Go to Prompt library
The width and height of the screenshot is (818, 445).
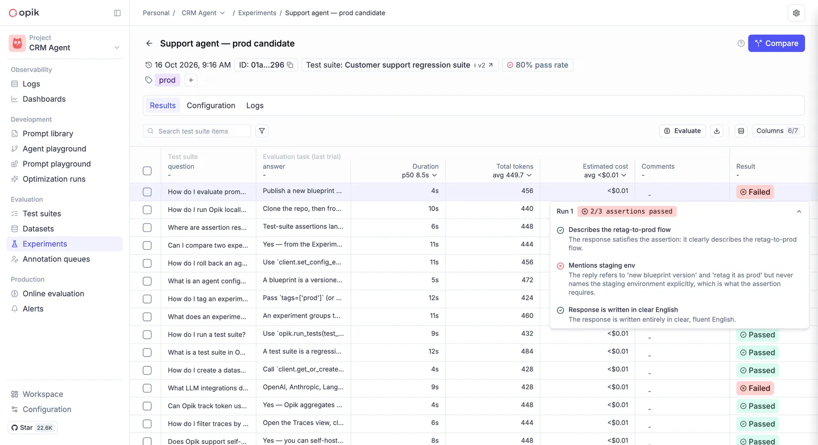click(x=48, y=133)
